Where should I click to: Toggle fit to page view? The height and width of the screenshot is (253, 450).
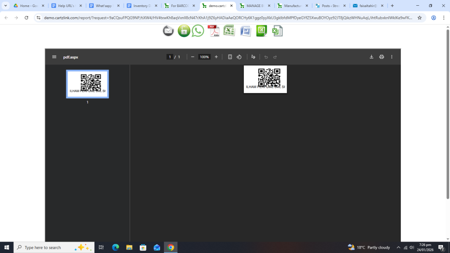(x=230, y=57)
